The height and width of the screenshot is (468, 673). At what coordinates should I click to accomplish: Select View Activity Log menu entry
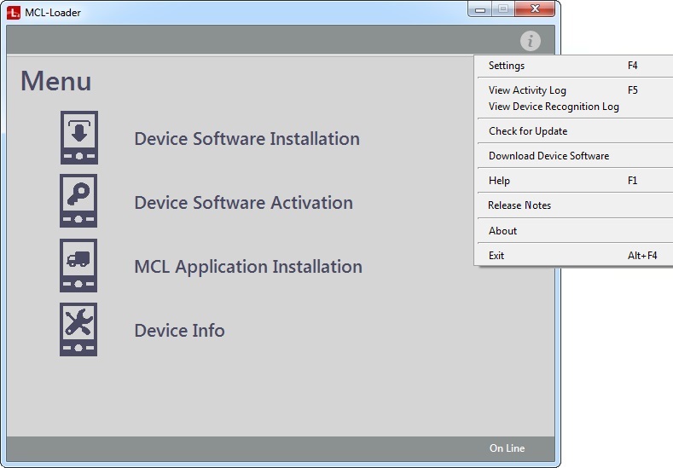(575, 90)
